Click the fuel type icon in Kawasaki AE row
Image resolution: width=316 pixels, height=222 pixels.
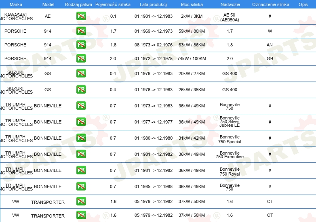(81, 16)
